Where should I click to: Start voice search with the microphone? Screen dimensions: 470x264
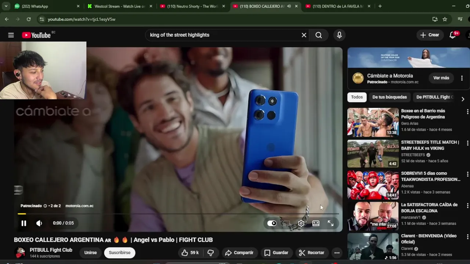(x=339, y=35)
